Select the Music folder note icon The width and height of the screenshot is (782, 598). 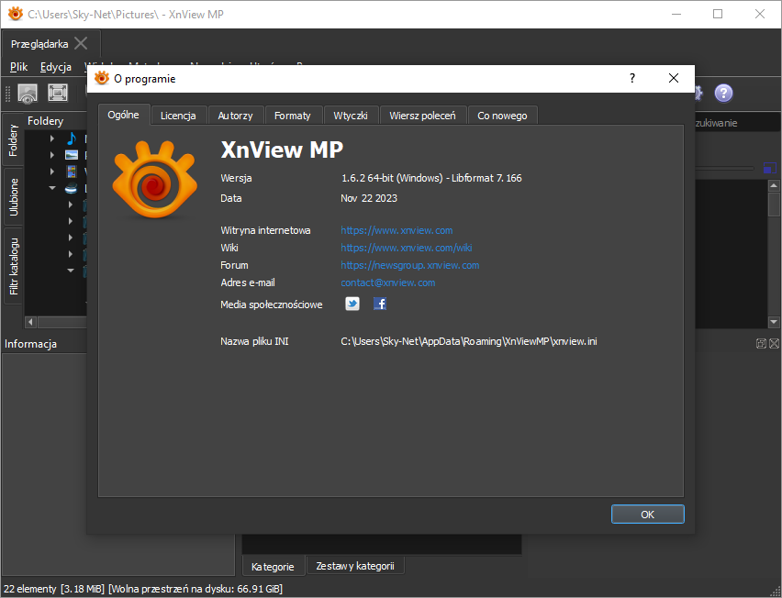72,138
